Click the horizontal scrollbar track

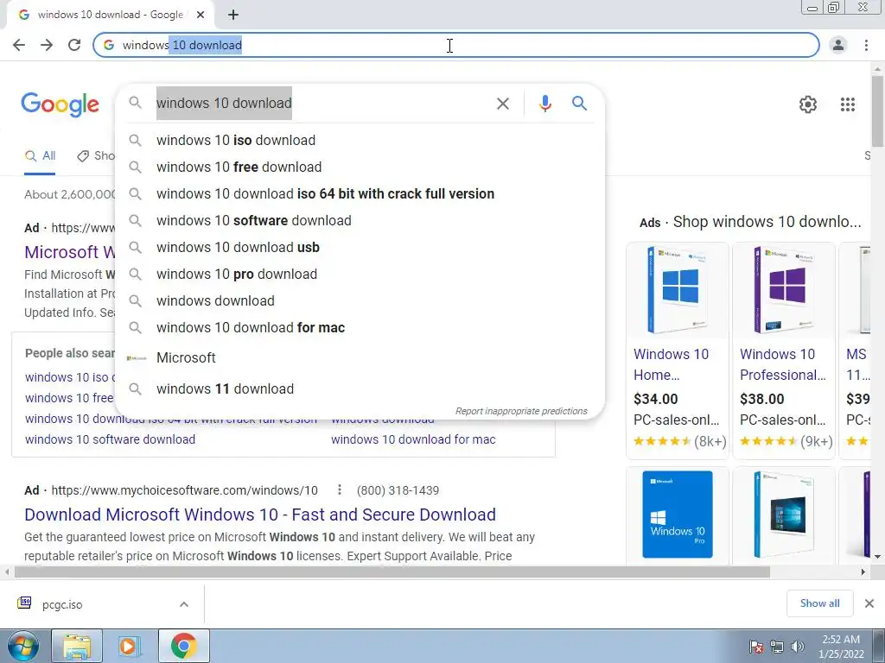pyautogui.click(x=813, y=572)
